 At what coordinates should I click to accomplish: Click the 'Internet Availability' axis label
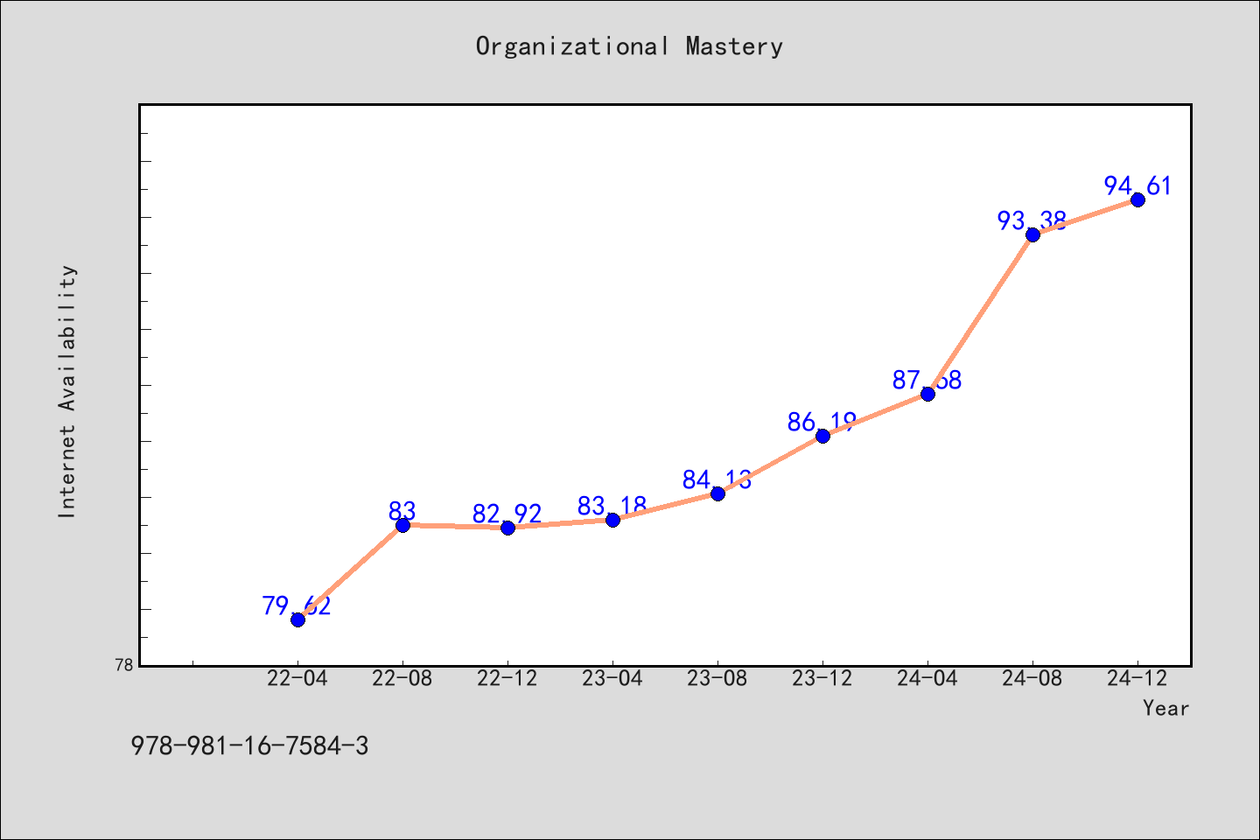(67, 391)
